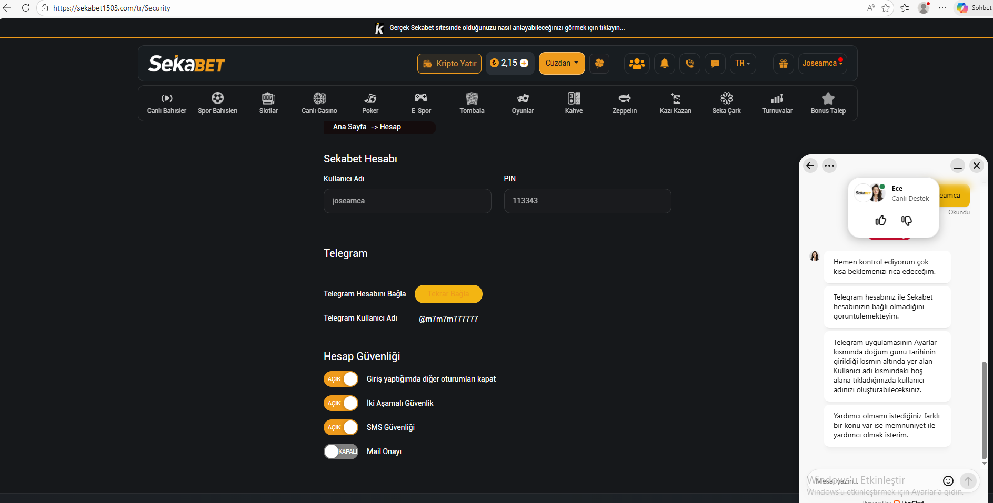Go back in the chat widget

(x=810, y=166)
